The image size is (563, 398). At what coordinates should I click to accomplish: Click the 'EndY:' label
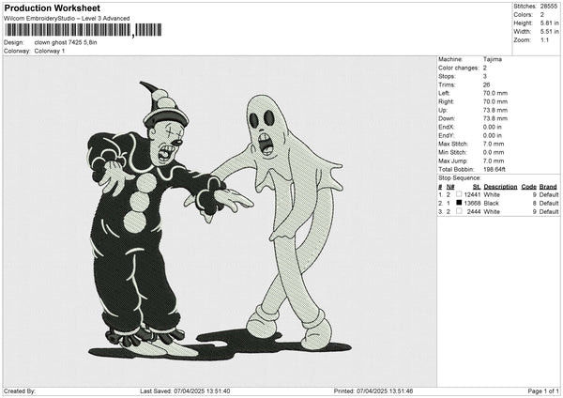447,136
